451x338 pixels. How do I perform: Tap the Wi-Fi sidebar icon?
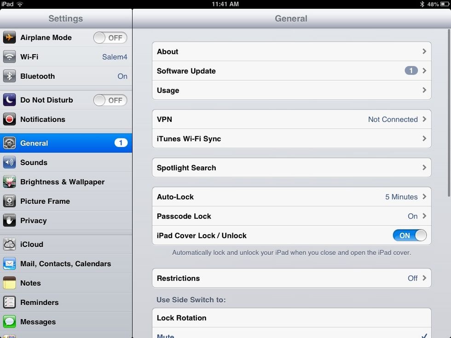[9, 57]
